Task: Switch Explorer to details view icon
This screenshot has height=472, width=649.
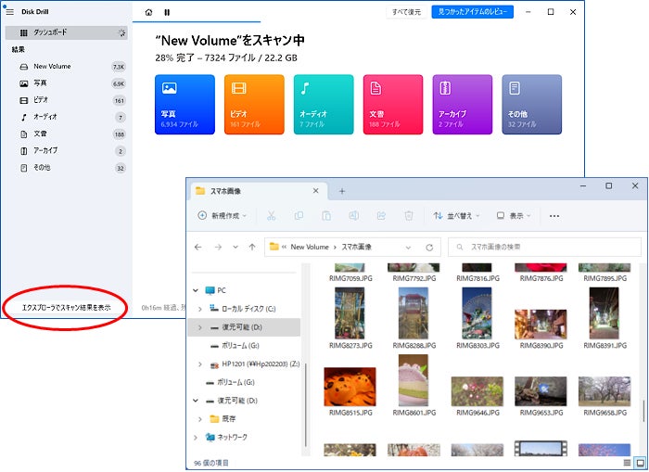Action: pos(627,463)
